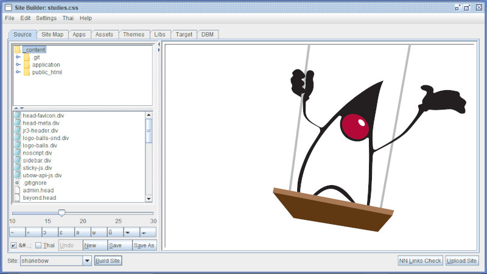Uncheck the &#...; entity checkbox
Viewport: 487px width, 274px height.
[x=14, y=245]
